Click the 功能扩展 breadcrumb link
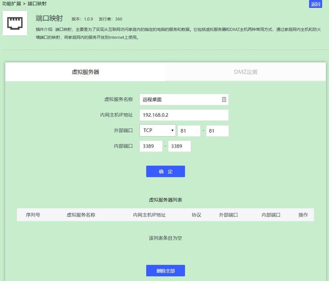329x281 pixels. click(11, 4)
